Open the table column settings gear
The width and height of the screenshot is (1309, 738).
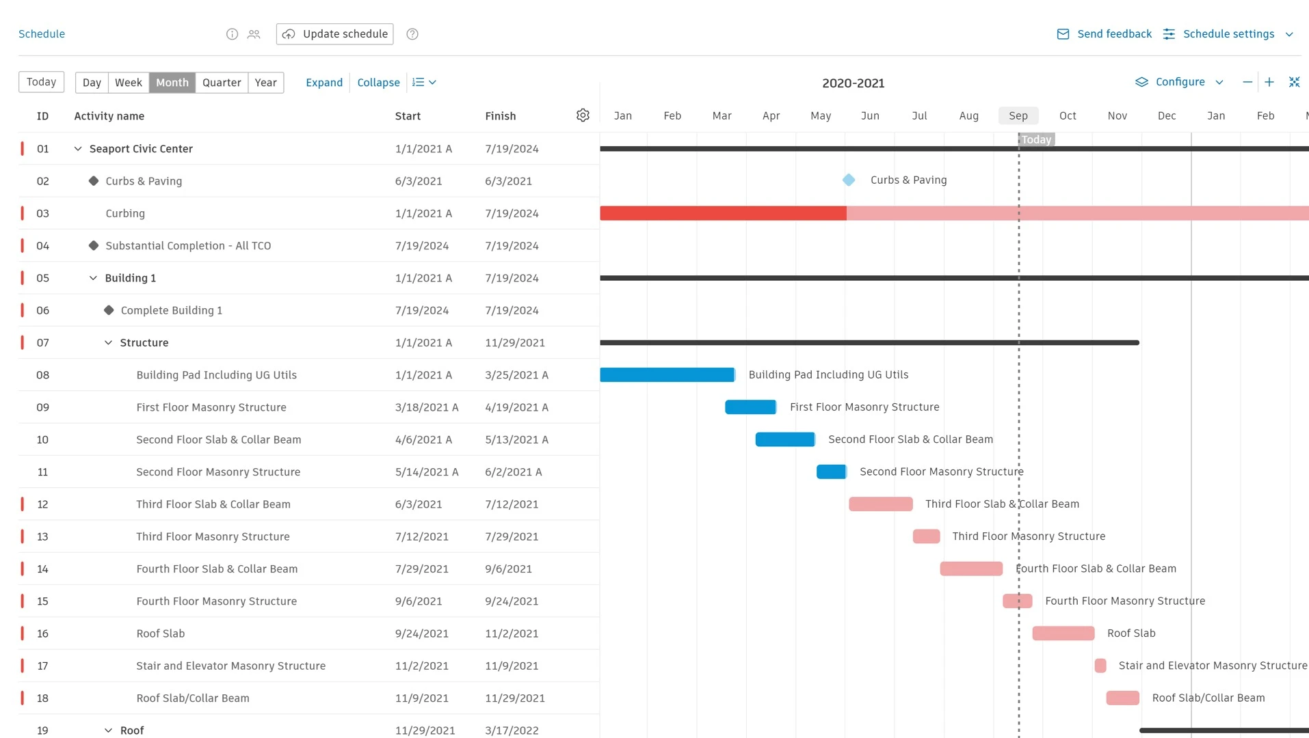coord(583,115)
